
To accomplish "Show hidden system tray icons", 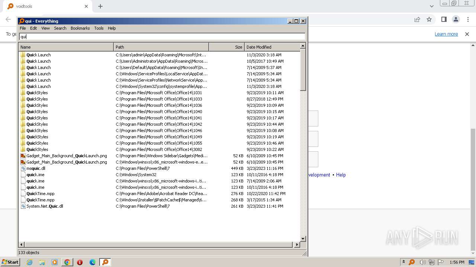I will 403,262.
